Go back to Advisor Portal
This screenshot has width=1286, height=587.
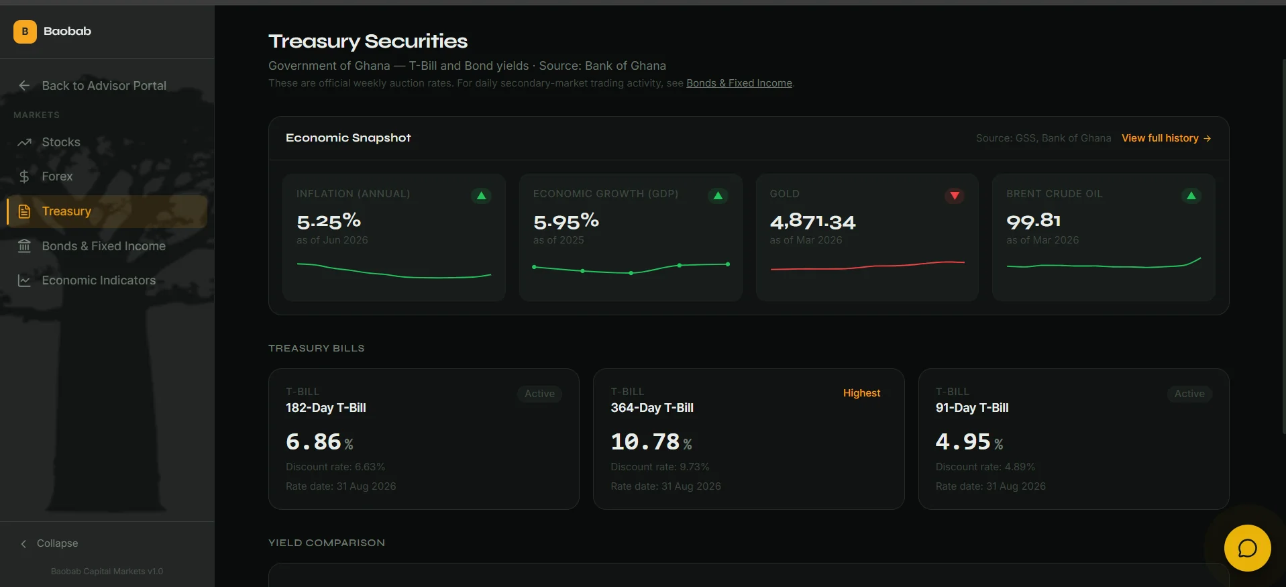(104, 86)
